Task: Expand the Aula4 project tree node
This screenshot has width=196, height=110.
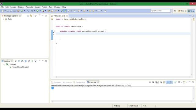Action: pyautogui.click(x=3, y=19)
